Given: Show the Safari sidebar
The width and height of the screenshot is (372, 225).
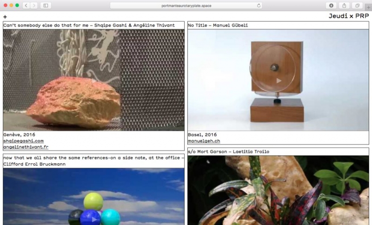Looking at the screenshot, I should click(46, 6).
